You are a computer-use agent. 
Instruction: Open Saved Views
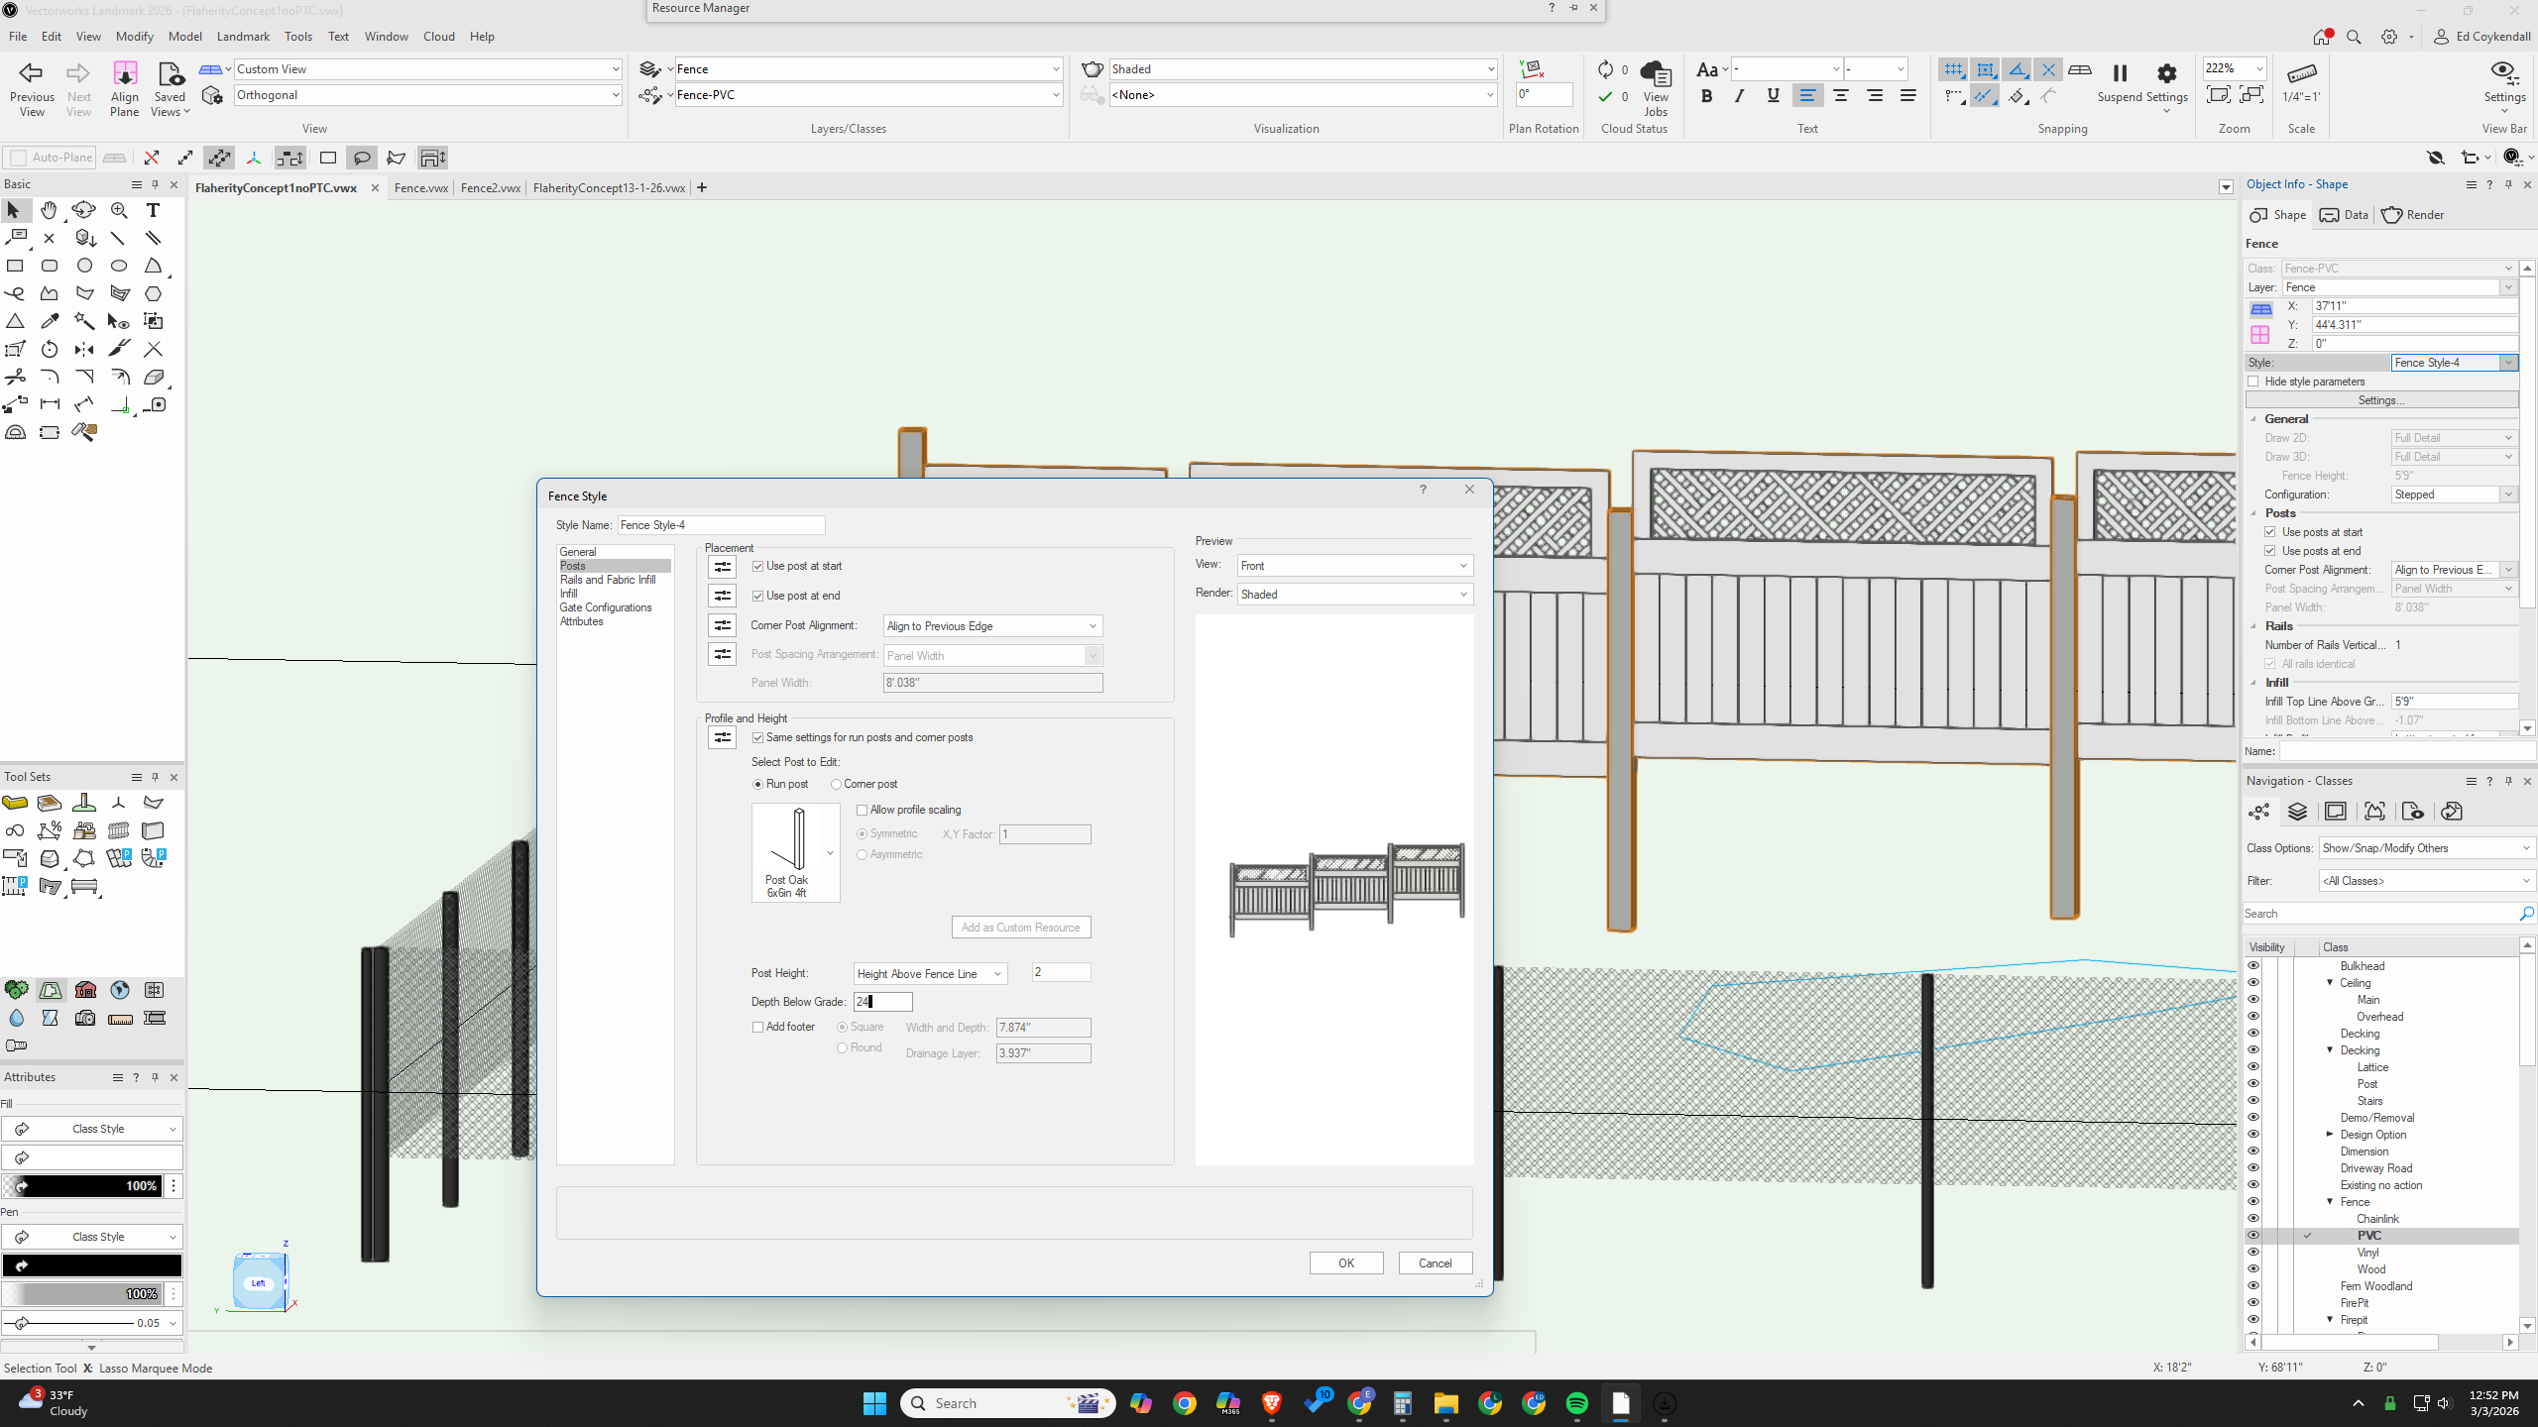pyautogui.click(x=170, y=87)
